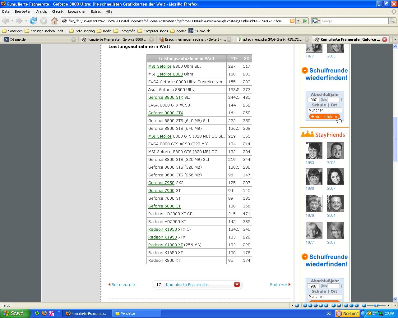Screen dimensions: 398x318
Task: Click the green ICQ flower quick launch icon
Action: pyautogui.click(x=37, y=313)
